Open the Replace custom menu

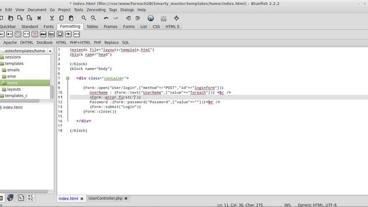click(112, 43)
